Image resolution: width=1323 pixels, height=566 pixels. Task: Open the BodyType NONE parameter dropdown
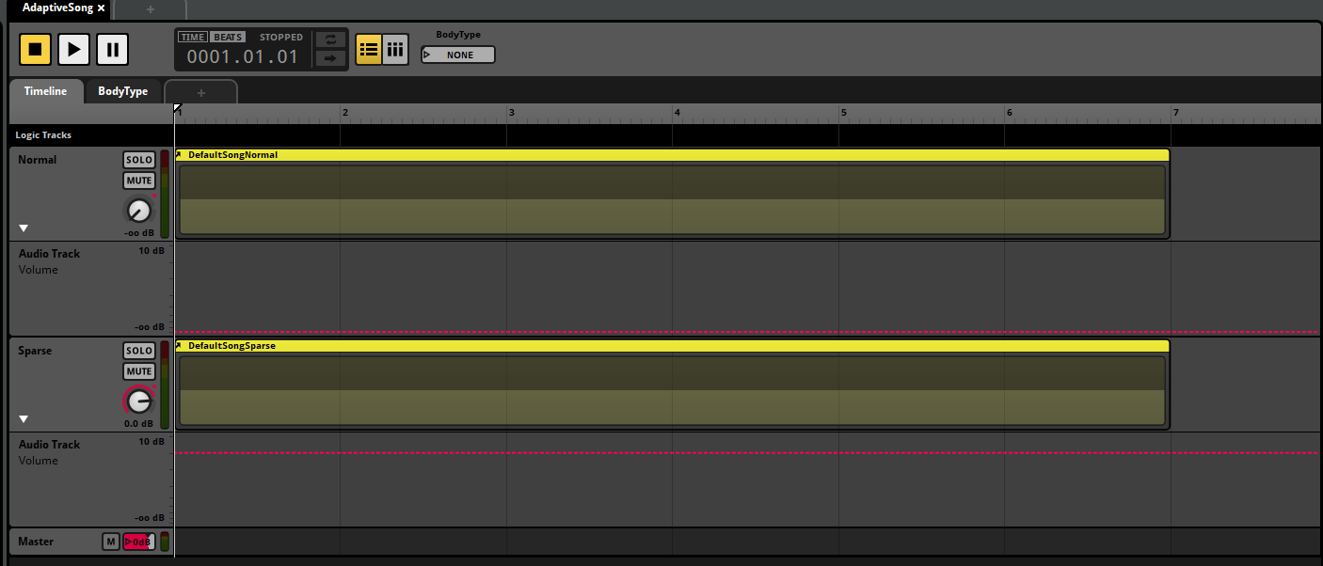pos(458,55)
